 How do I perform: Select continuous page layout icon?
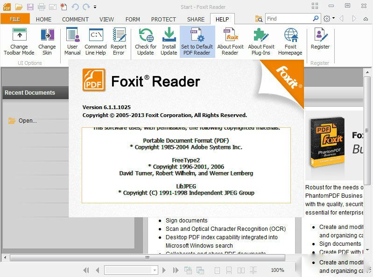tap(229, 270)
